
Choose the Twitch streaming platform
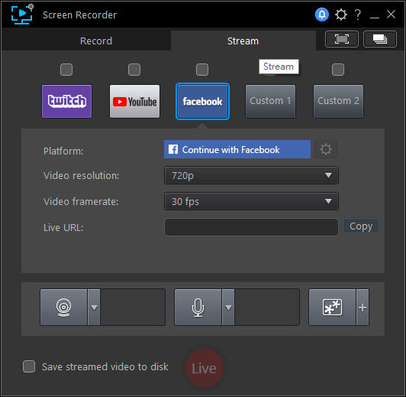pyautogui.click(x=67, y=101)
